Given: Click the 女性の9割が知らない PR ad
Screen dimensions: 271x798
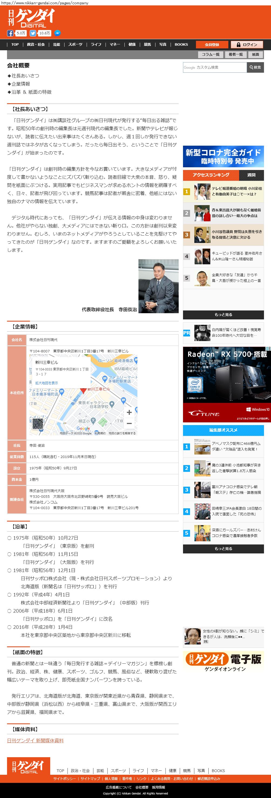Looking at the screenshot, I should pyautogui.click(x=223, y=637).
